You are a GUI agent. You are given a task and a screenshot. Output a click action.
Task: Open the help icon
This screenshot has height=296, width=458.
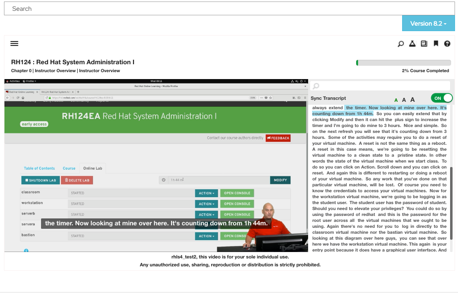(x=447, y=43)
